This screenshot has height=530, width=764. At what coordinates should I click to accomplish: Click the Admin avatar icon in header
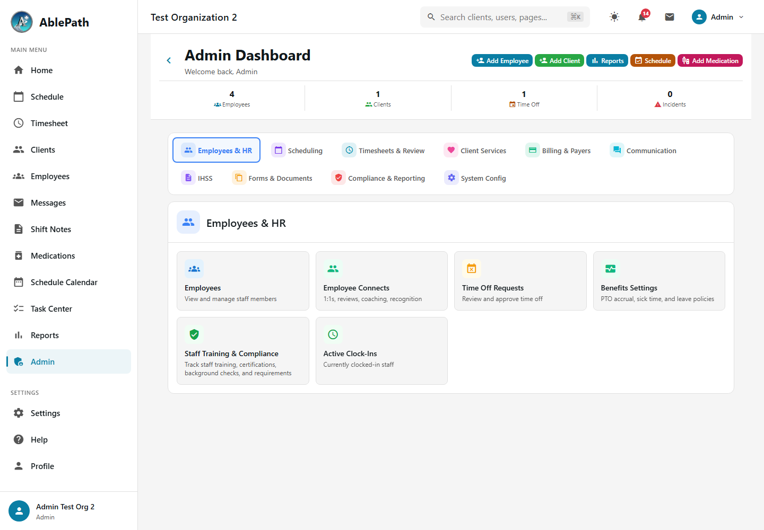699,17
